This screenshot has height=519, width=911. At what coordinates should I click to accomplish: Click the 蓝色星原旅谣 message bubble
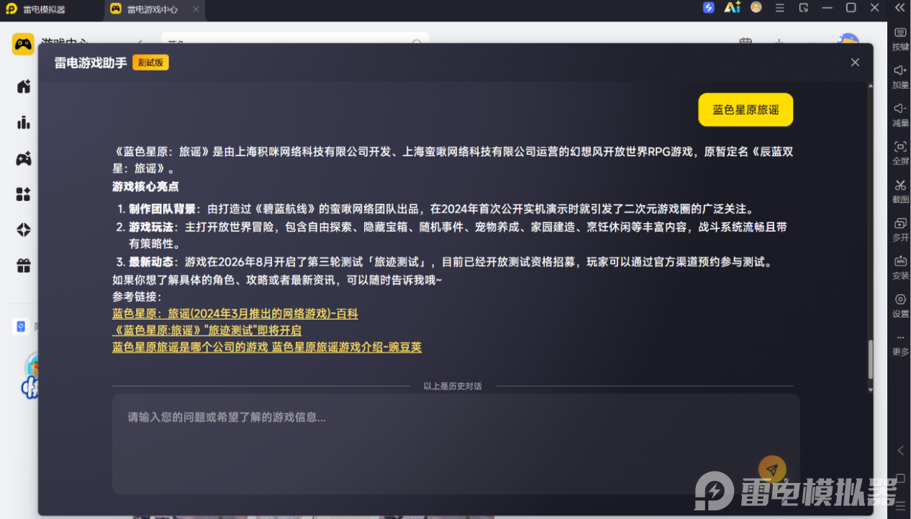point(745,110)
